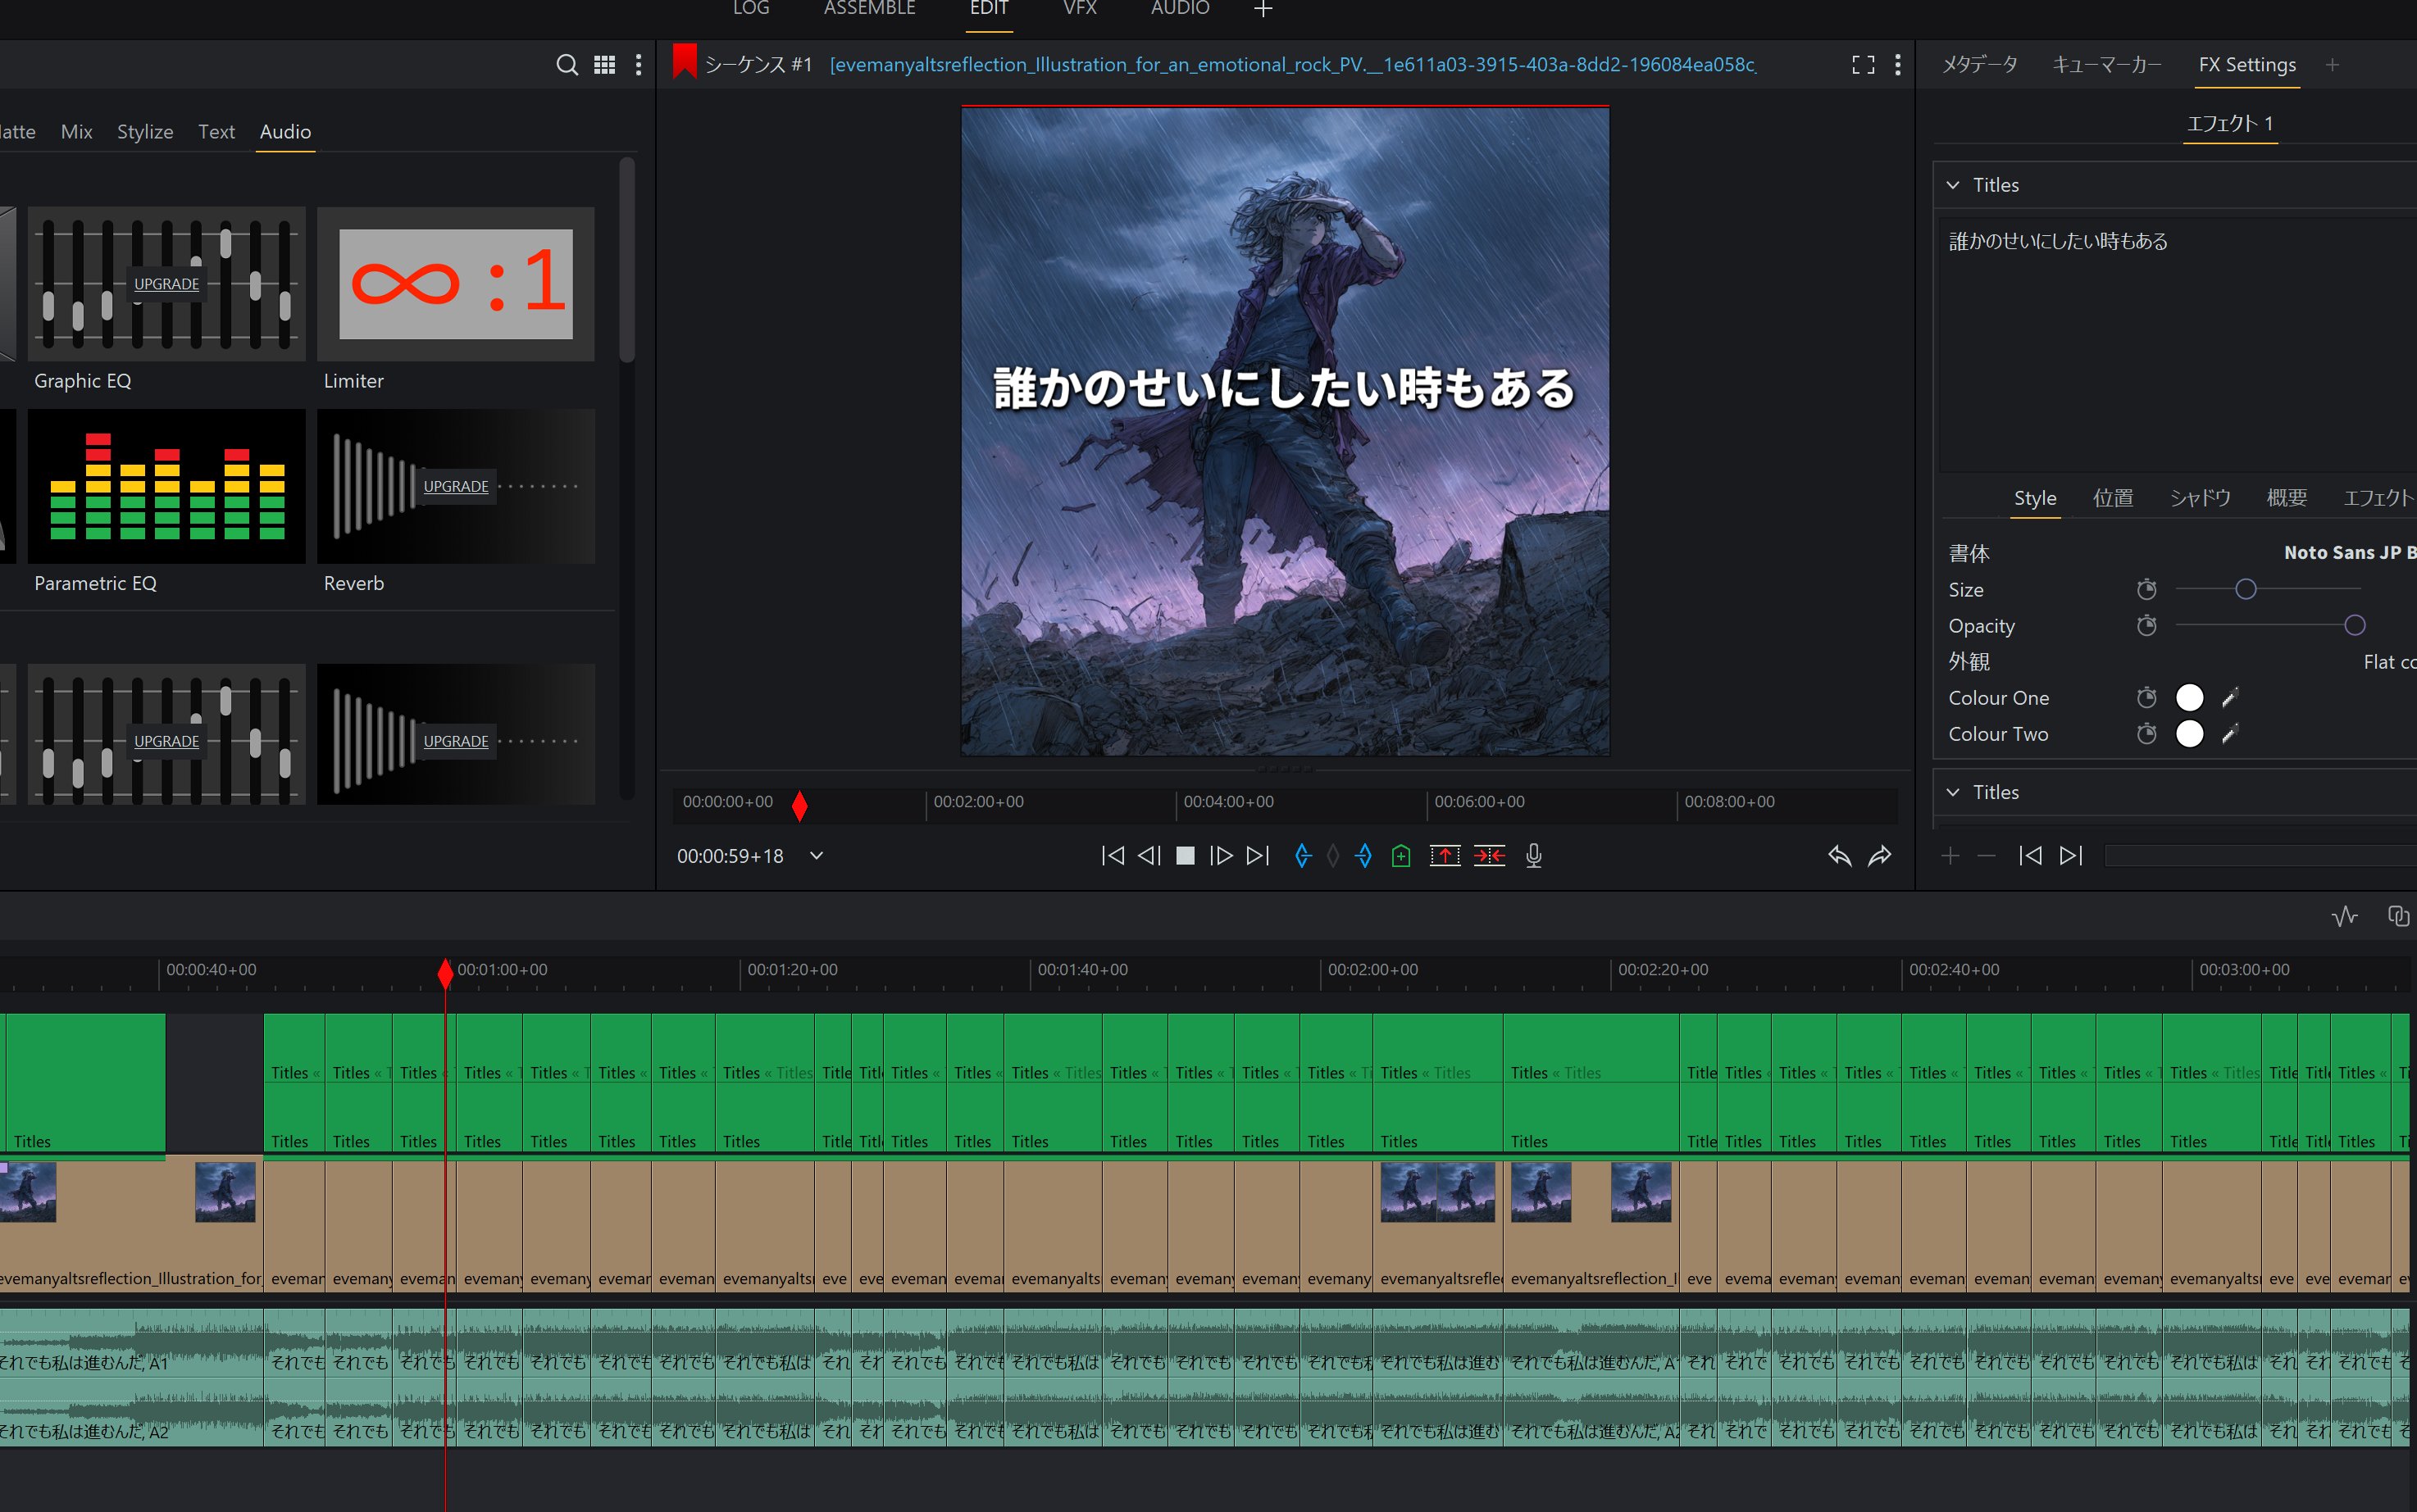Select the Parametric EQ effect thumbnail
The width and height of the screenshot is (2417, 1512).
point(166,487)
